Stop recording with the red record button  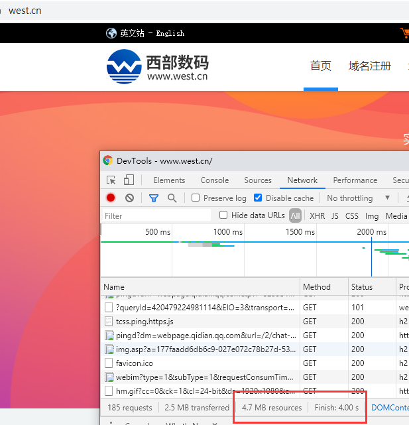pos(111,198)
